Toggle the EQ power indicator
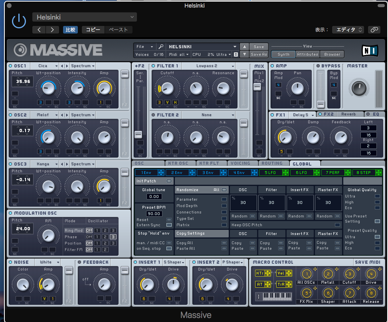Viewport: 388px width, 322px height. 368,114
